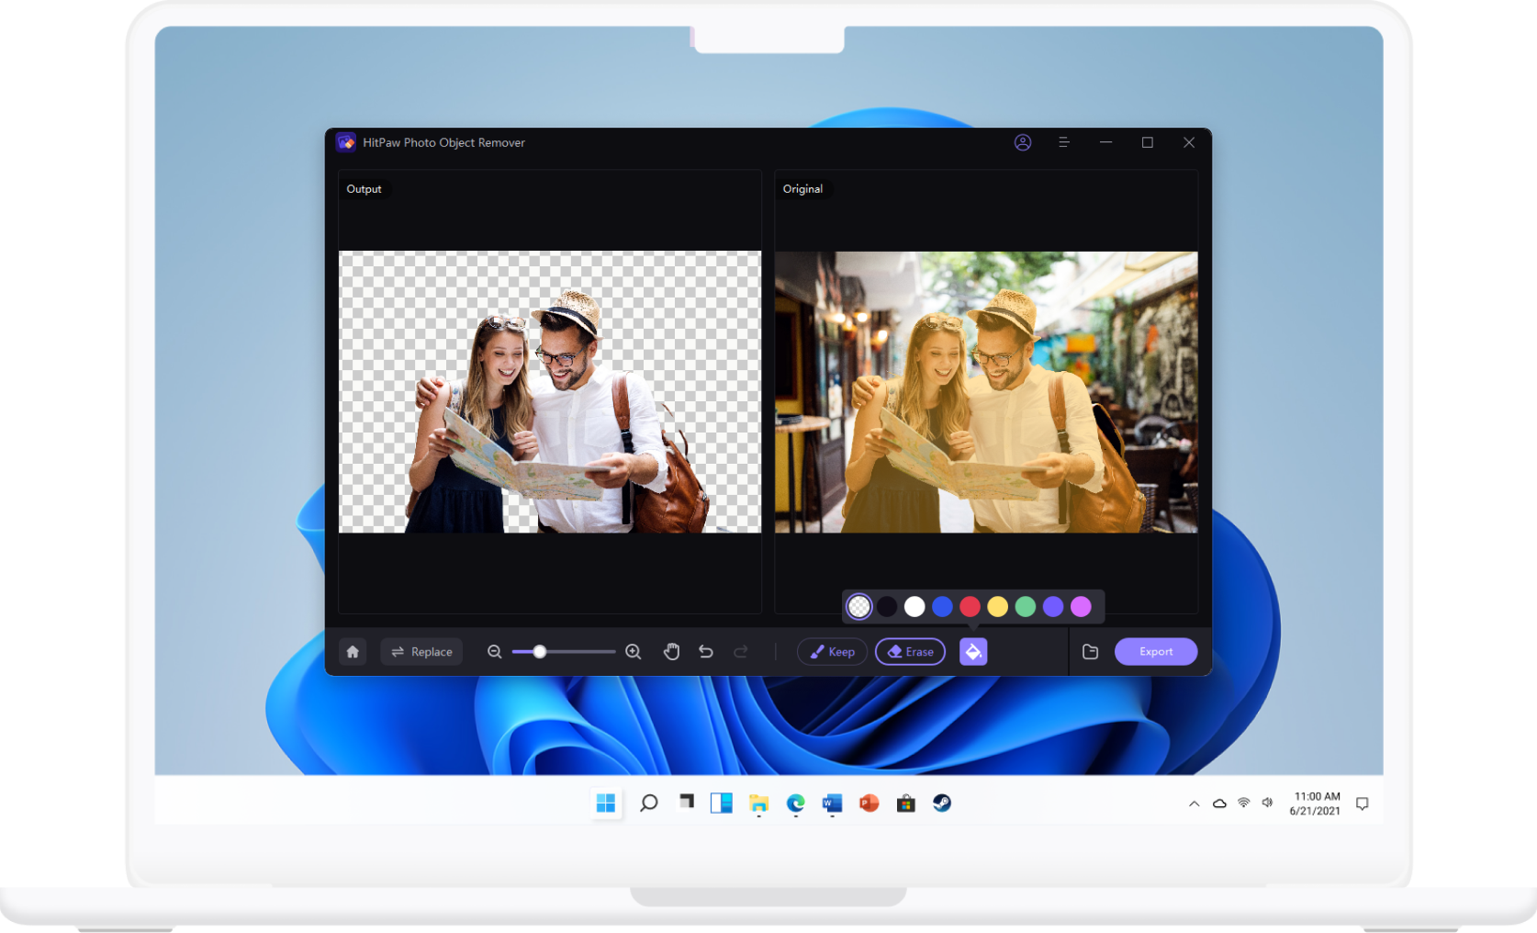Expand hidden system tray icons chevron
Viewport: 1537px width, 933px height.
[x=1194, y=804]
